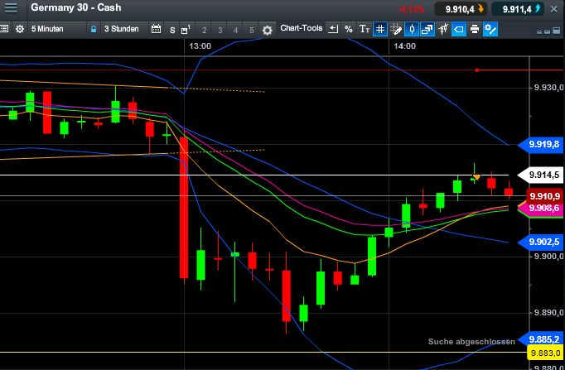This screenshot has width=565, height=370.
Task: Toggle the time range lock icon
Action: [x=93, y=29]
